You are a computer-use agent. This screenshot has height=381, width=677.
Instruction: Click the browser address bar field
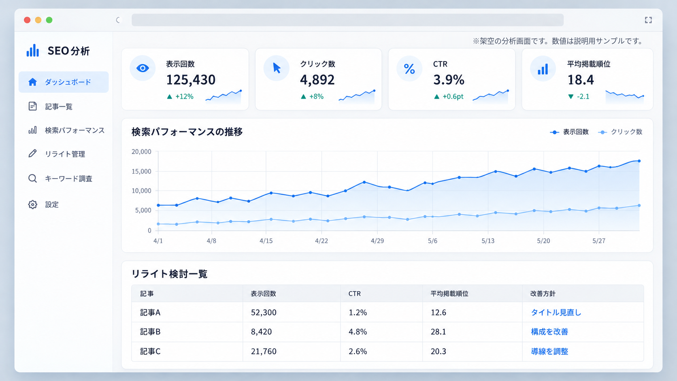click(x=347, y=20)
